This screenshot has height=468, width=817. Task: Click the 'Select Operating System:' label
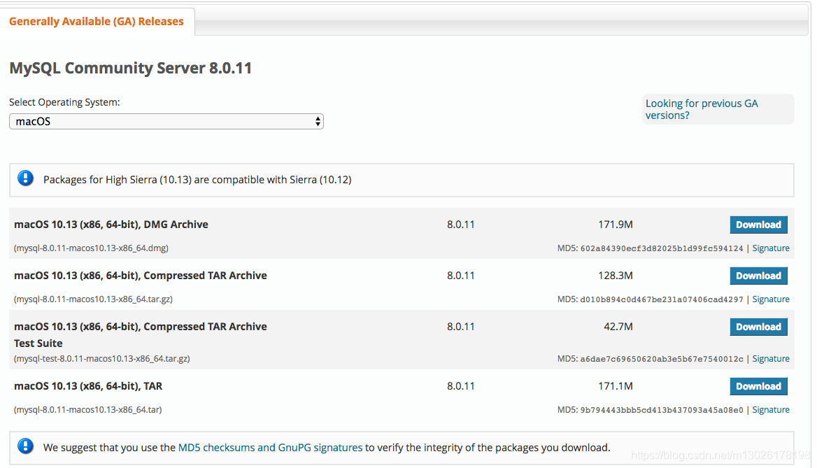pyautogui.click(x=64, y=102)
